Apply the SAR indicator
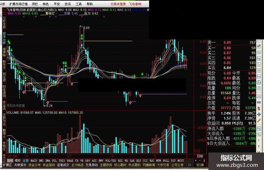The height and width of the screenshot is (170, 264). pyautogui.click(x=132, y=161)
